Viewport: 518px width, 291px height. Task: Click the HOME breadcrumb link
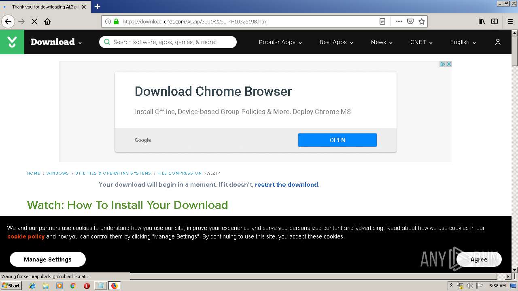(x=34, y=173)
